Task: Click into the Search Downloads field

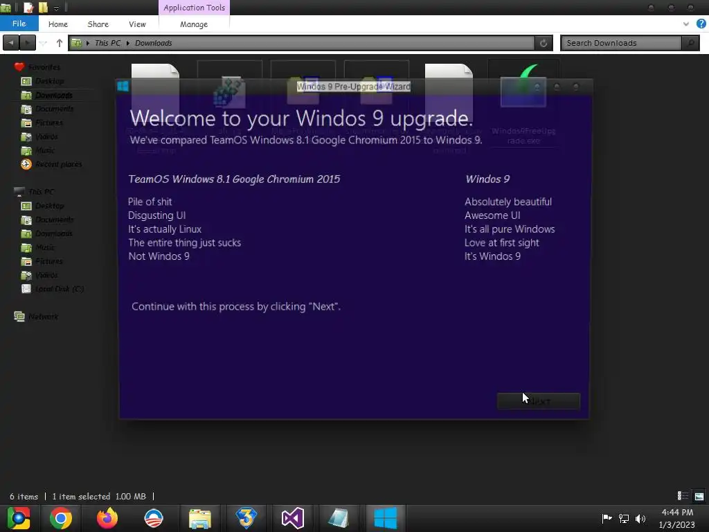Action: (621, 43)
